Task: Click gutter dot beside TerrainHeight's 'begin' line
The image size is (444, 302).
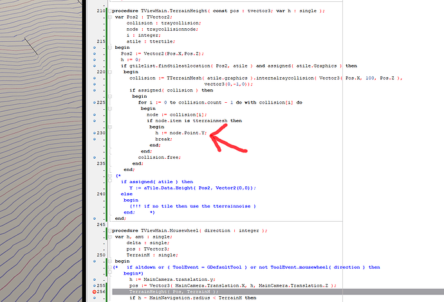Action: click(95, 48)
